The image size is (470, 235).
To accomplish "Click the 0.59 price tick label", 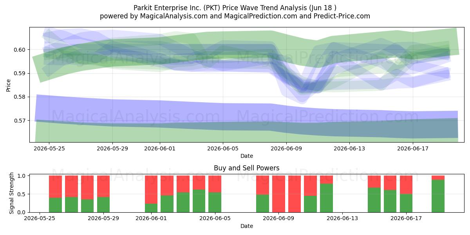I will (x=20, y=73).
